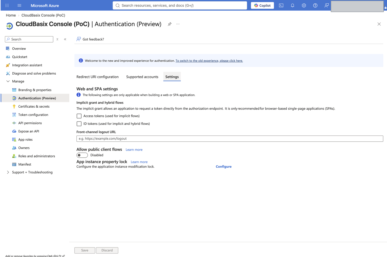Image resolution: width=387 pixels, height=257 pixels.
Task: Switch to Redirect URI configuration tab
Action: [x=98, y=77]
